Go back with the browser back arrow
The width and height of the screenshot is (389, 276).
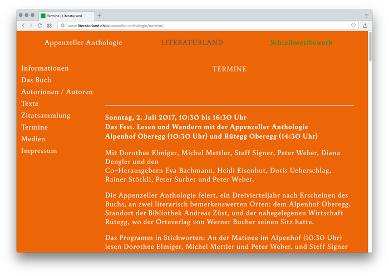pos(23,26)
